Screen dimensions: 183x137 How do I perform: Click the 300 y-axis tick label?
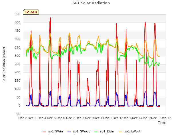pyautogui.click(x=17, y=56)
